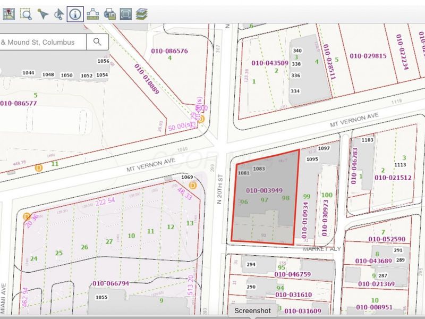This screenshot has width=425, height=319.
Task: Identify parcel 010-022234
Action: [402, 52]
